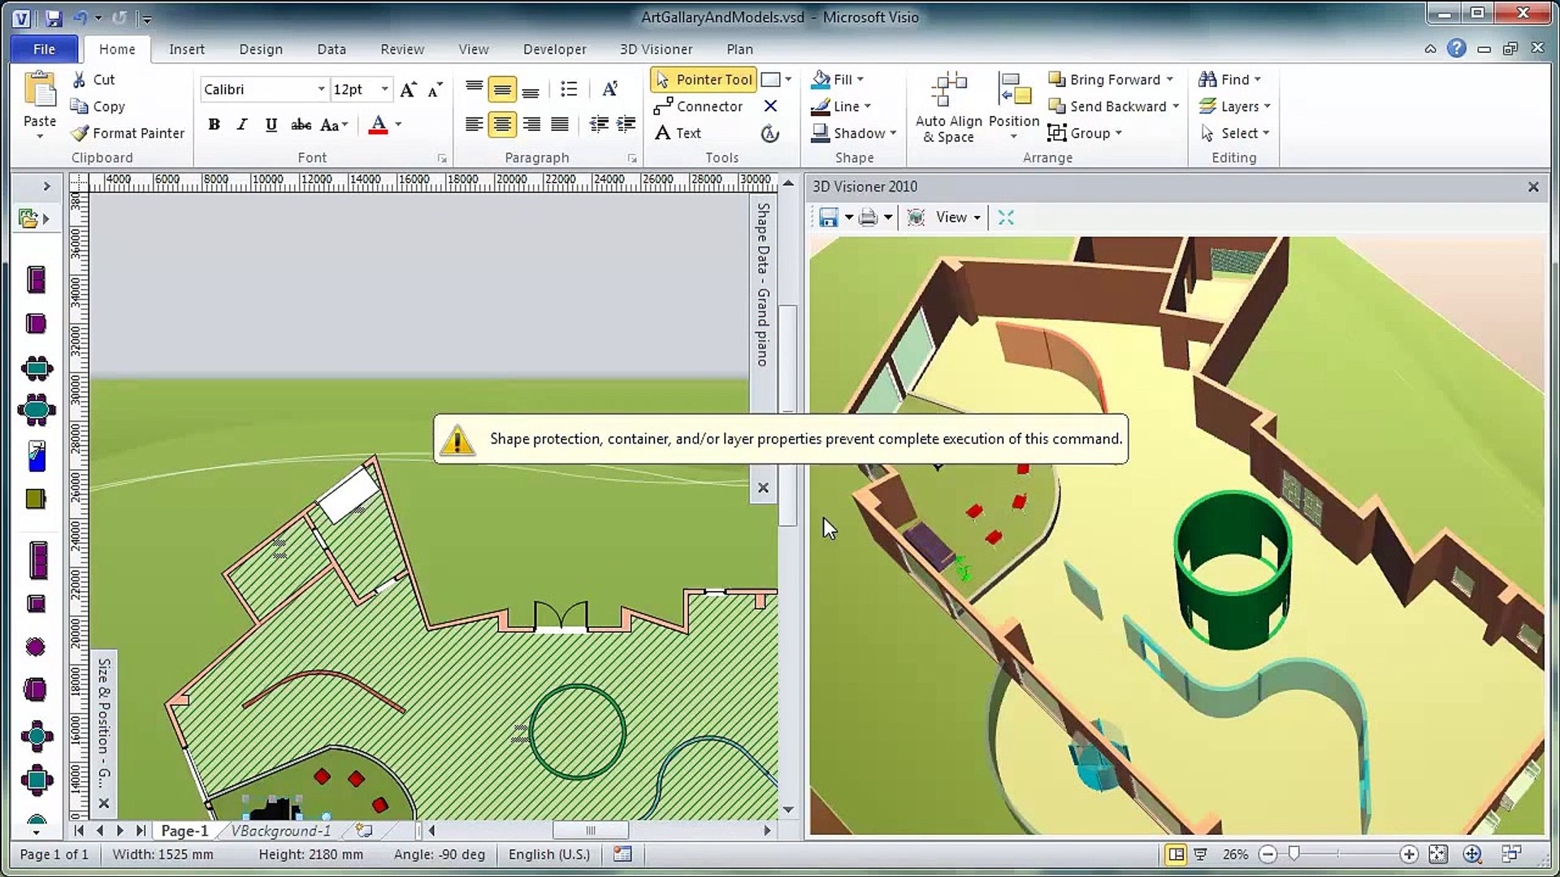This screenshot has width=1560, height=877.
Task: Click the save icon in the 3D Visioner panel
Action: 828,218
